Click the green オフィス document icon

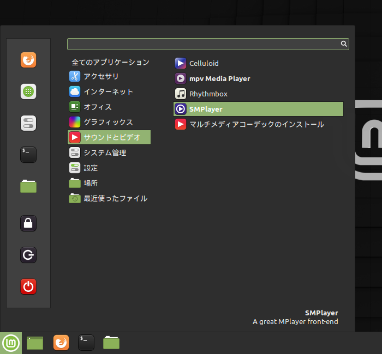pyautogui.click(x=75, y=107)
